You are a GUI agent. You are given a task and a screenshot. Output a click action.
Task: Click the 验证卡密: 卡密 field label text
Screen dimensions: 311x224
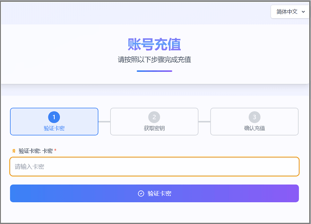click(36, 151)
